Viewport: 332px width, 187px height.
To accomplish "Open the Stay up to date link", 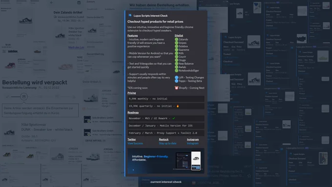I will point(167,144).
